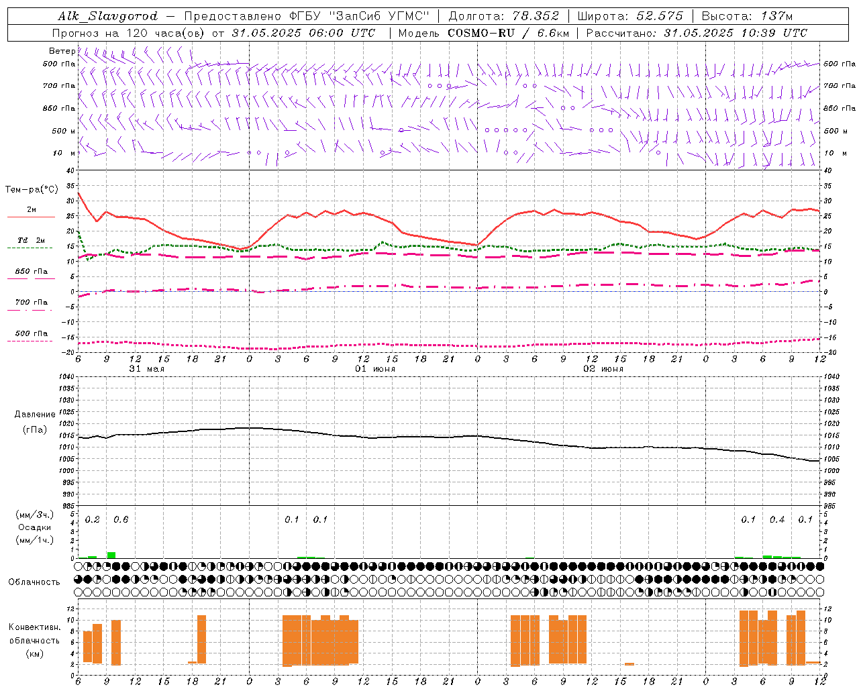Click the elevation text Высота: 137м
859x687 pixels.
click(x=747, y=16)
